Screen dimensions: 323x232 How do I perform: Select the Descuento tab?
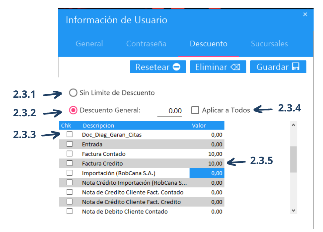(x=208, y=44)
